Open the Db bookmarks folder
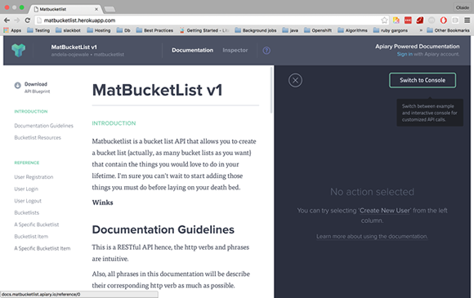This screenshot has width=474, height=298. [x=123, y=30]
